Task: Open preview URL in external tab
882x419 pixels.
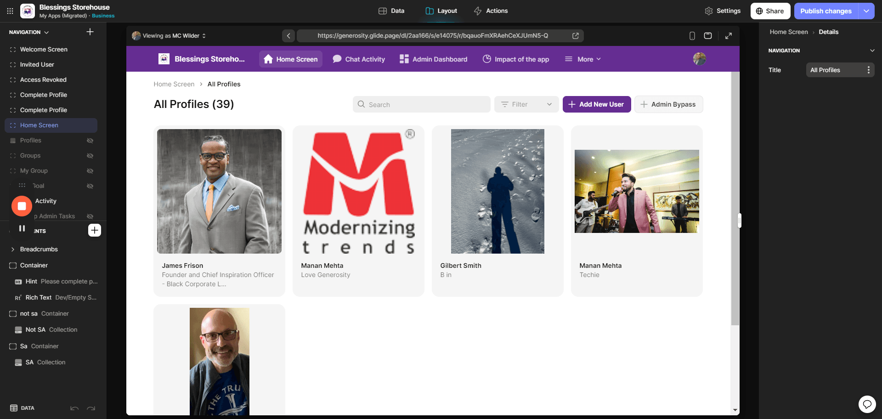Action: coord(575,35)
